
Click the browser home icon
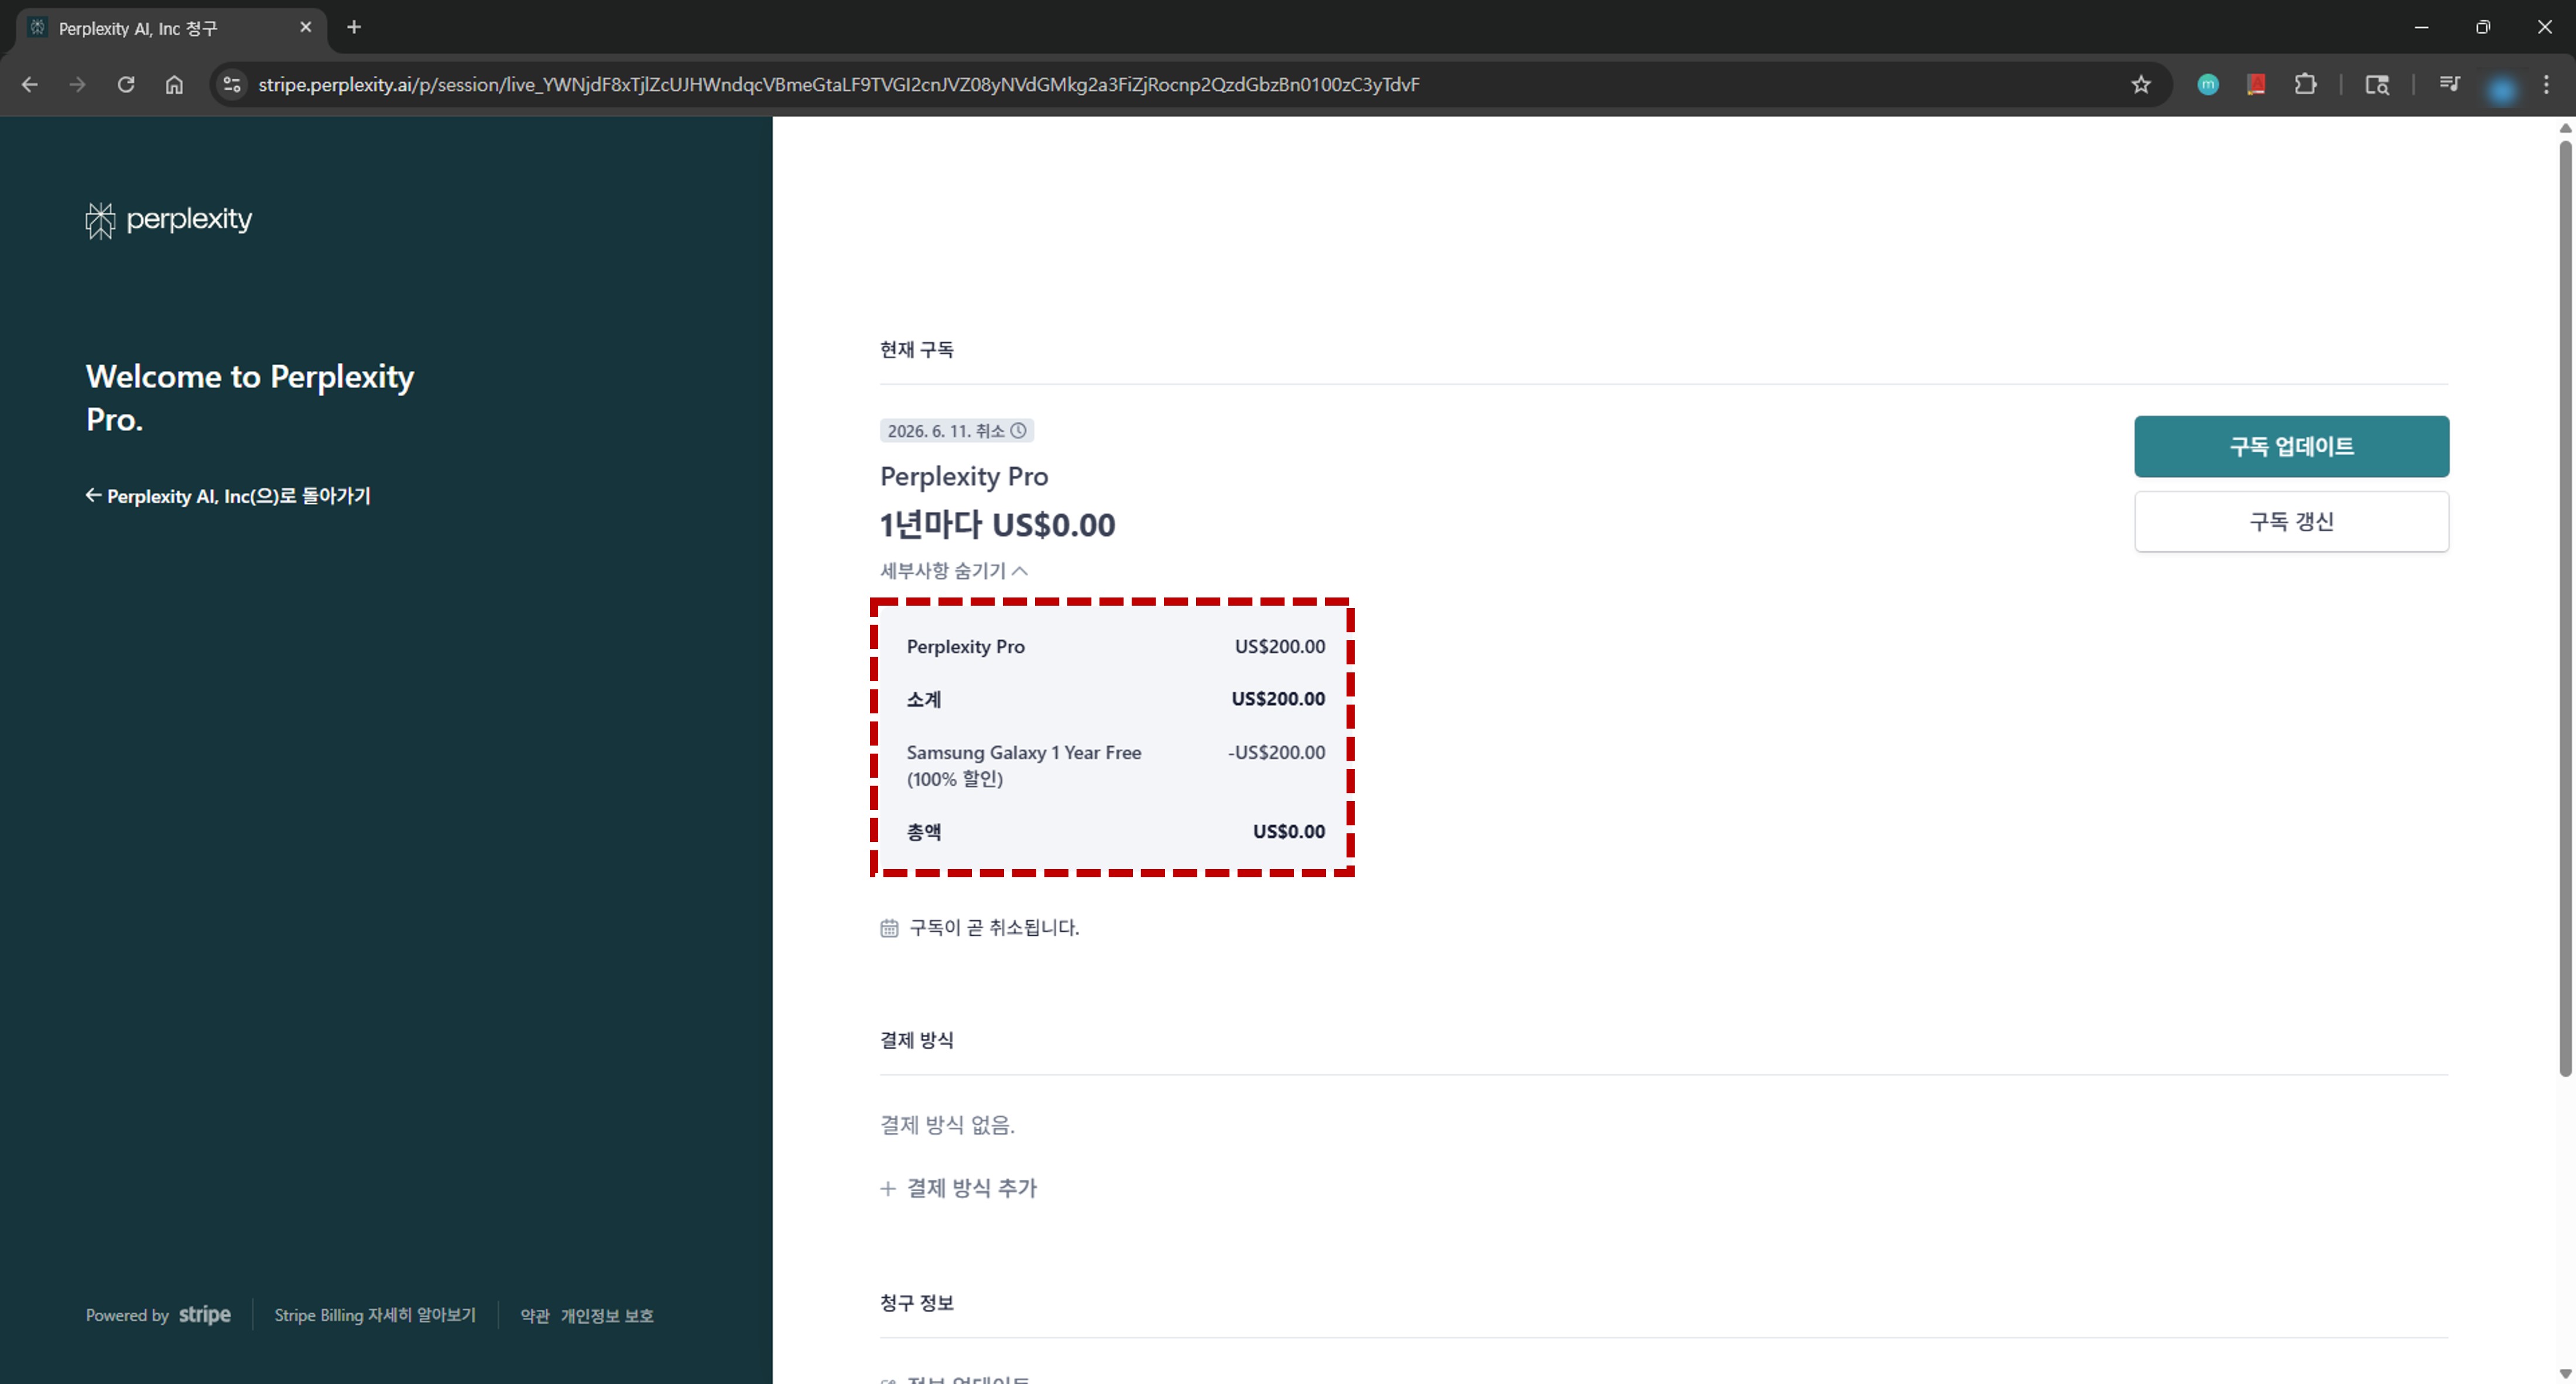click(174, 85)
